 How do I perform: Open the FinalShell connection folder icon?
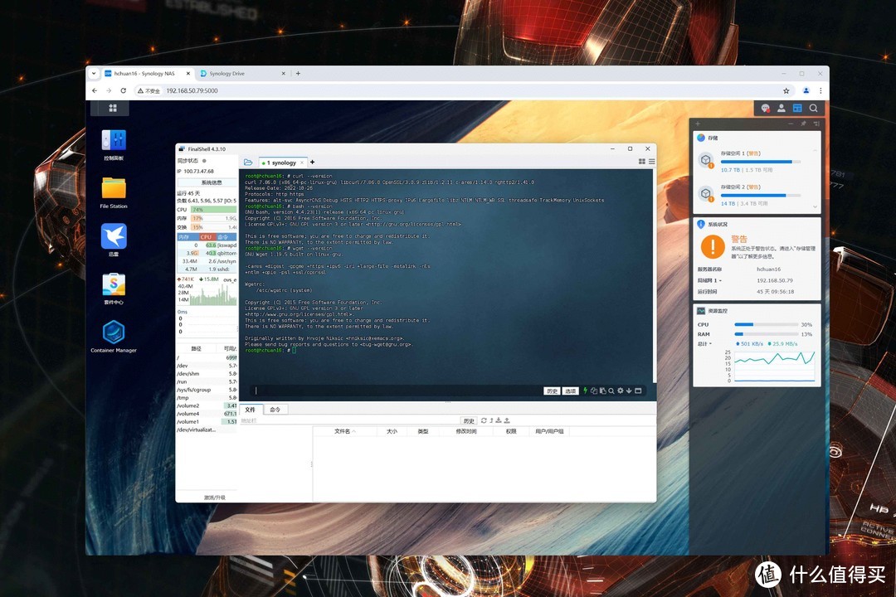click(248, 163)
